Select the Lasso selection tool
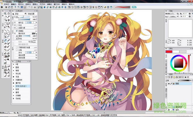The width and height of the screenshot is (193, 117). click(x=5, y=27)
